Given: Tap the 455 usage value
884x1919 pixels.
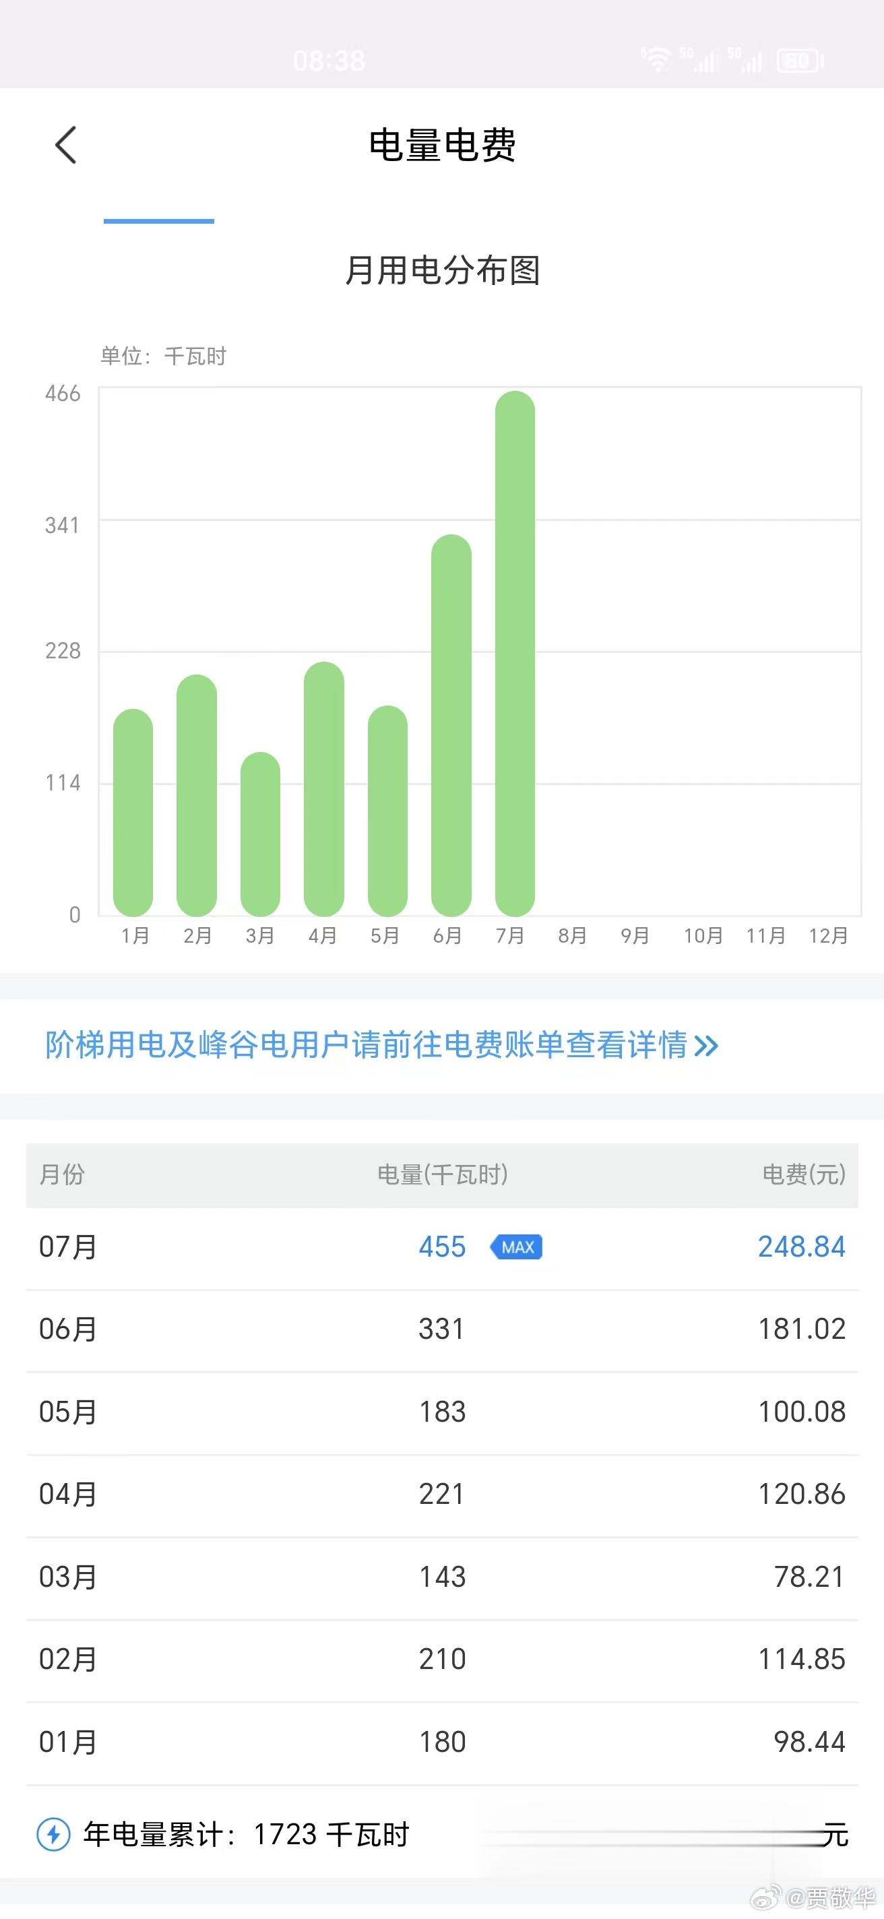Looking at the screenshot, I should pyautogui.click(x=443, y=1247).
